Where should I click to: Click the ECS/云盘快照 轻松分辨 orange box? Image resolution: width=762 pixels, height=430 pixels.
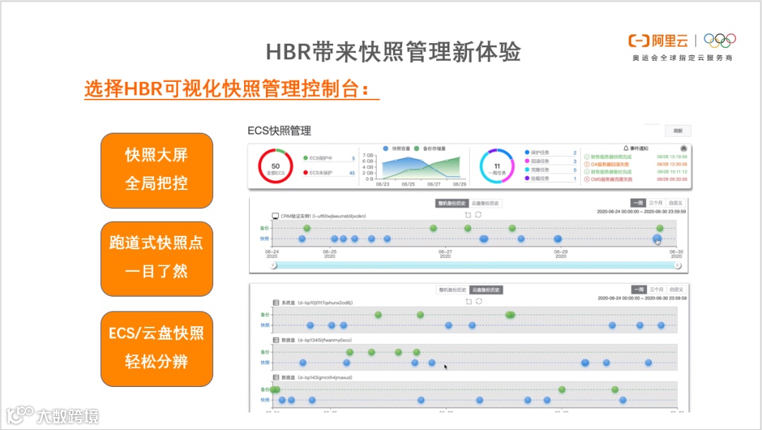coord(157,349)
